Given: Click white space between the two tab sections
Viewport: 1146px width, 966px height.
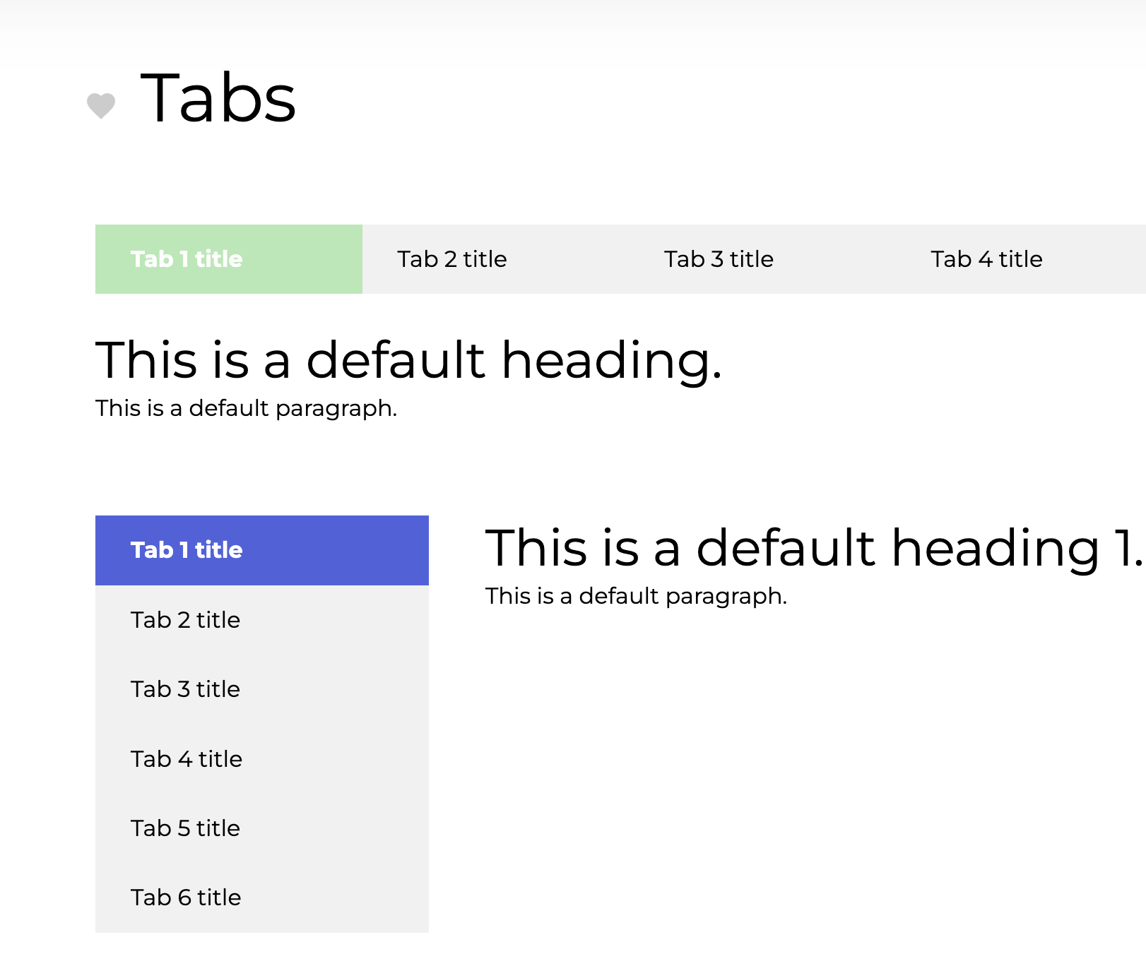Looking at the screenshot, I should click(x=565, y=466).
